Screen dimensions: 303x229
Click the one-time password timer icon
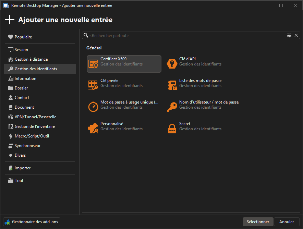click(93, 107)
